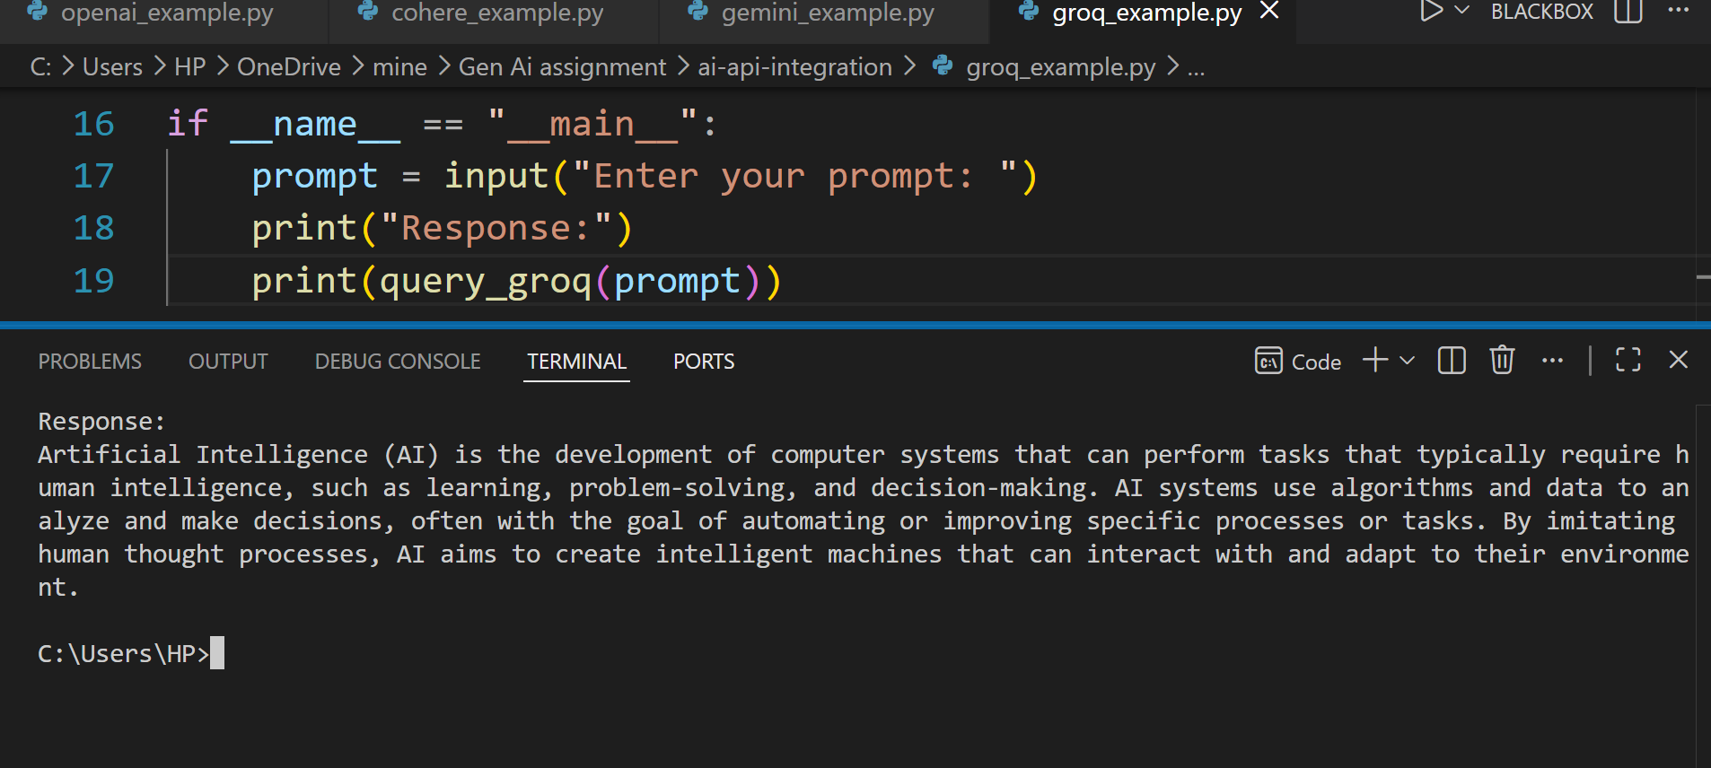
Task: Split the terminal pane
Action: coord(1452,361)
